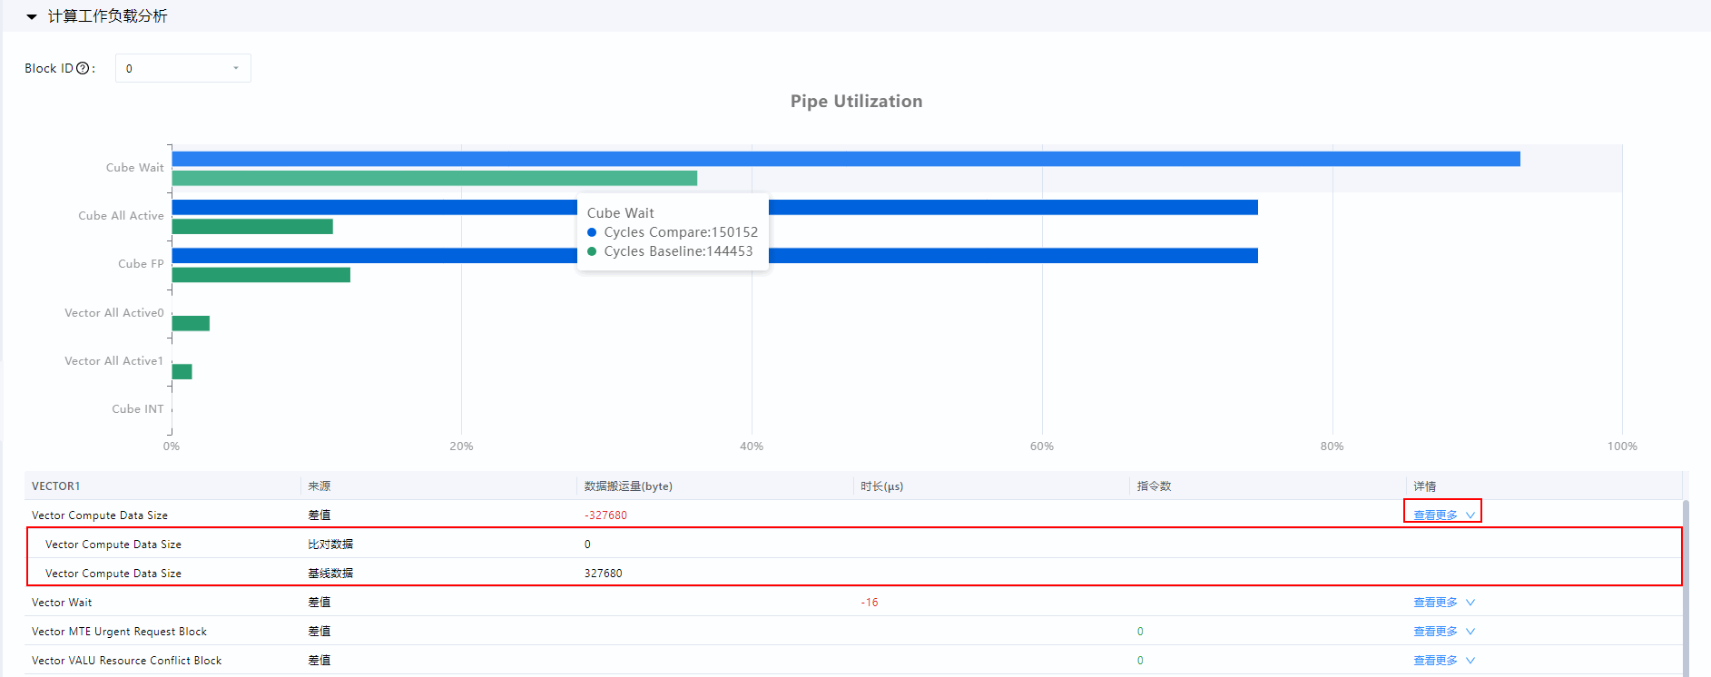This screenshot has width=1711, height=677.
Task: Click the blue Cube Wait compare bar
Action: pyautogui.click(x=846, y=159)
